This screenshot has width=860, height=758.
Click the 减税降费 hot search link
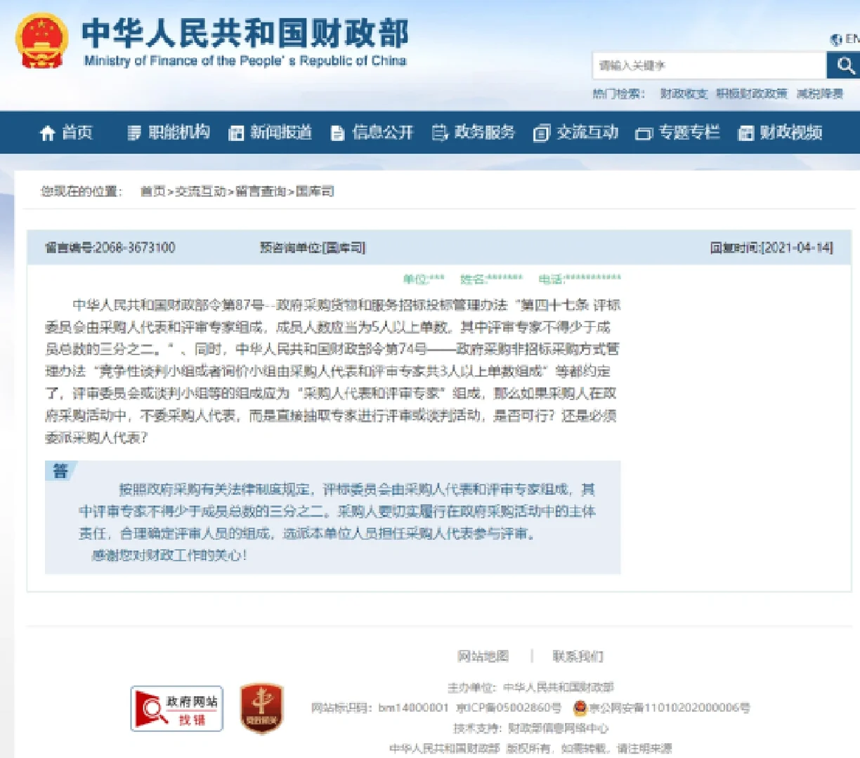(x=819, y=94)
